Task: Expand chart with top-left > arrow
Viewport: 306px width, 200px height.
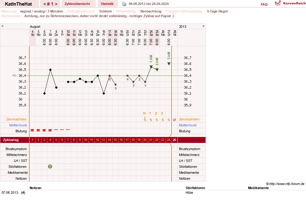Action: (x=2, y=26)
